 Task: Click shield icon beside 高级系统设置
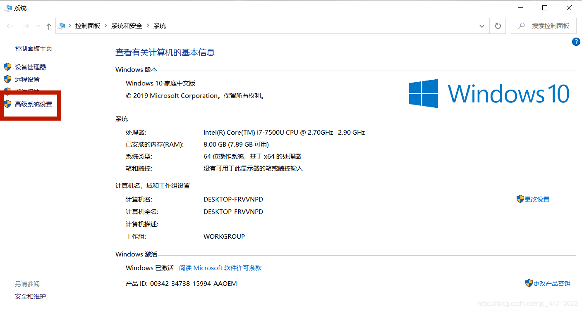point(7,104)
